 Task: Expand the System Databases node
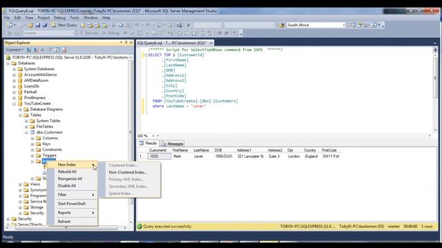click(14, 69)
